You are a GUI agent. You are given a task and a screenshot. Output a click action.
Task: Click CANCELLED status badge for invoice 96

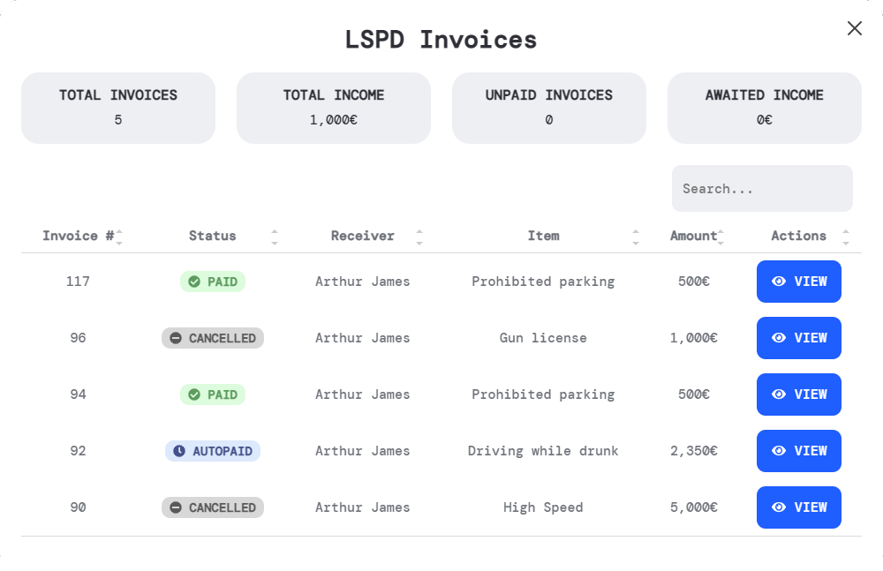[x=213, y=338]
